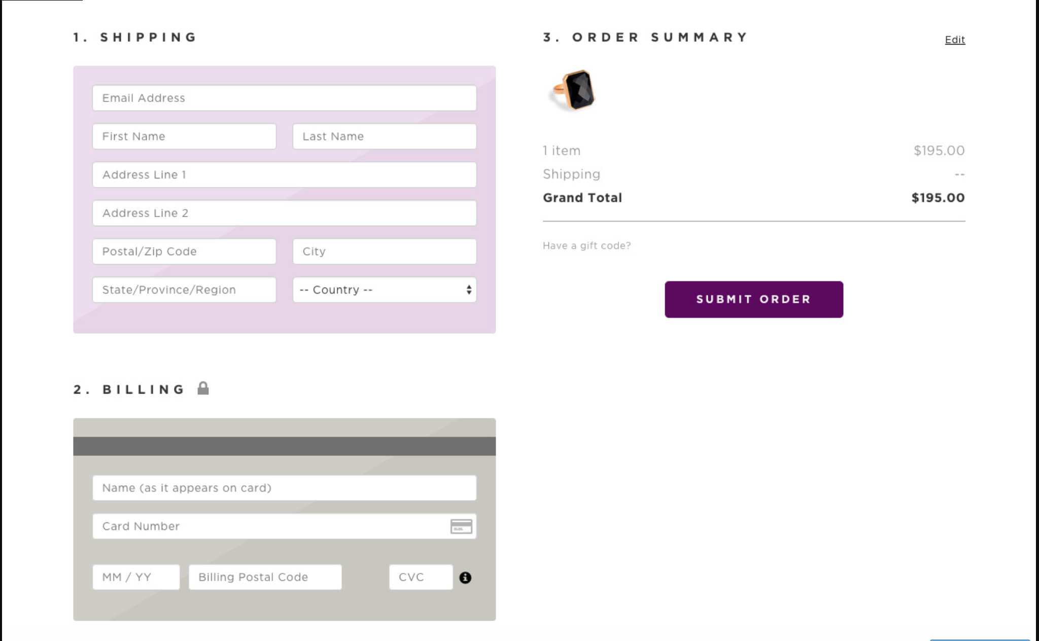Select the First Name field

(x=184, y=136)
